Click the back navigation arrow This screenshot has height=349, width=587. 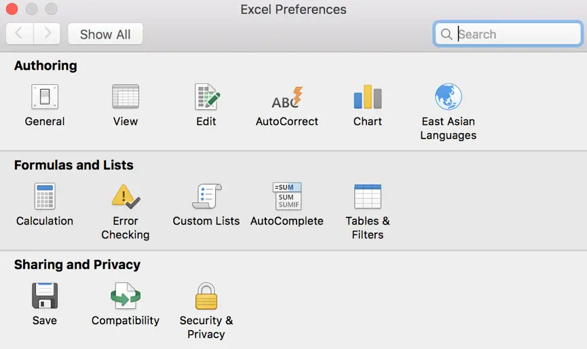coord(20,34)
